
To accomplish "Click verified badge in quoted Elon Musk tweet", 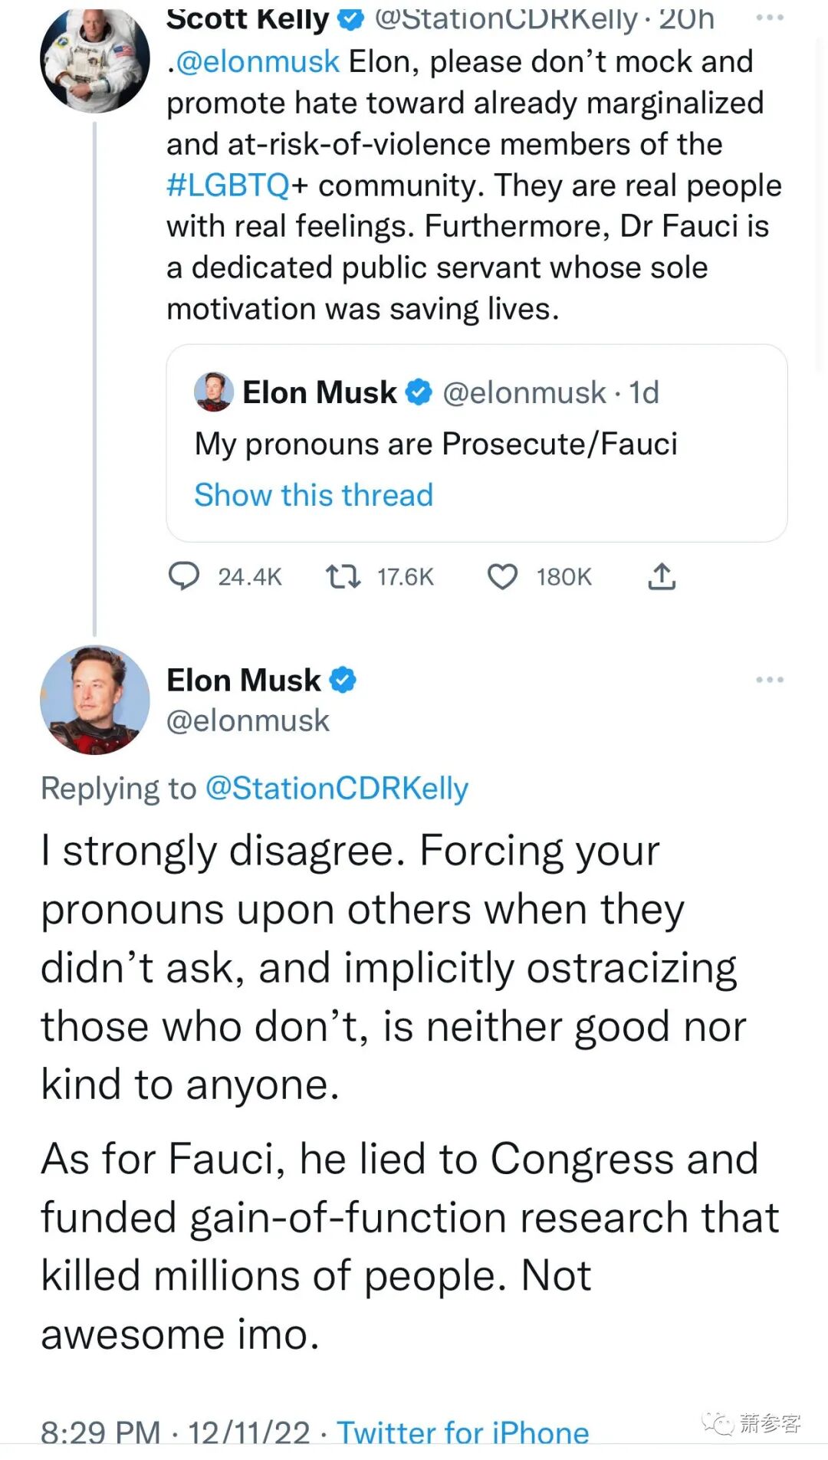I will (419, 392).
